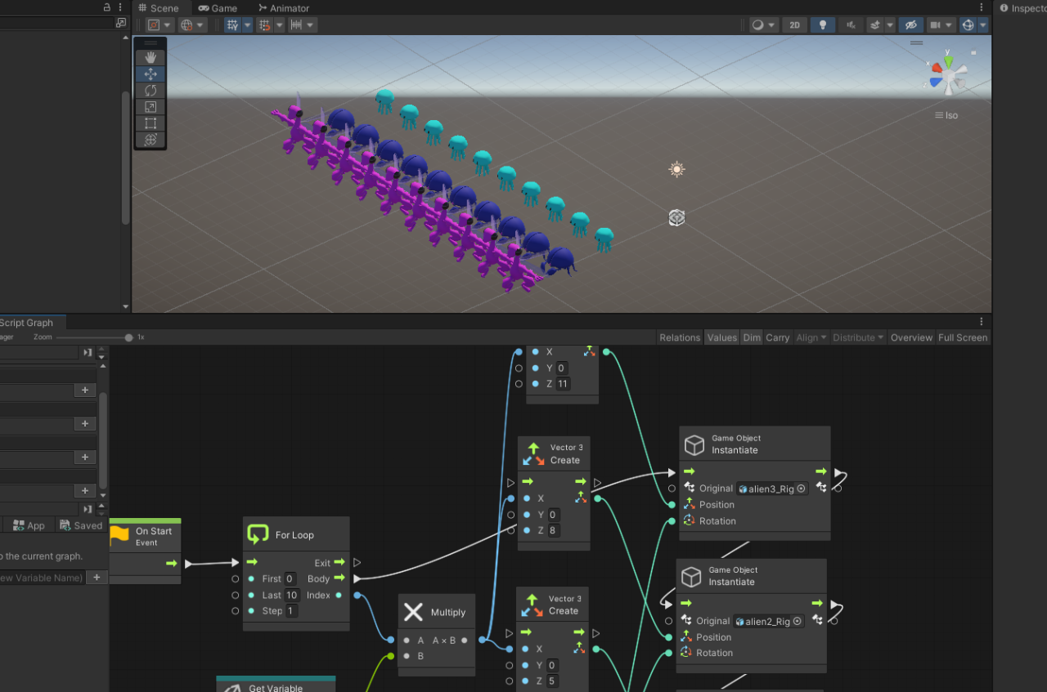Select the Rotate tool

(x=151, y=91)
